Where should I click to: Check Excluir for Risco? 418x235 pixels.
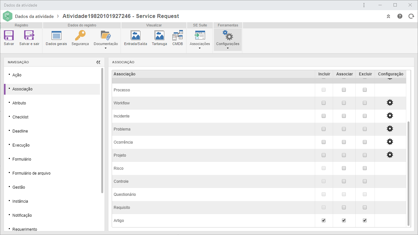point(365,168)
